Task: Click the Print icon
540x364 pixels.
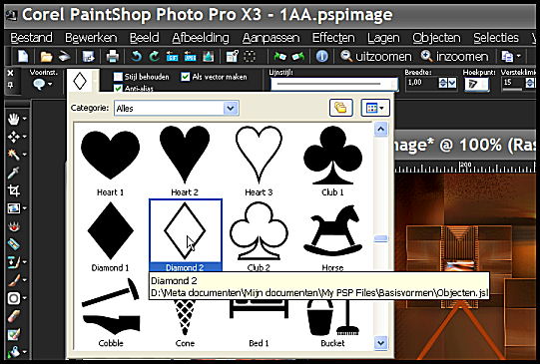Action: coord(112,57)
